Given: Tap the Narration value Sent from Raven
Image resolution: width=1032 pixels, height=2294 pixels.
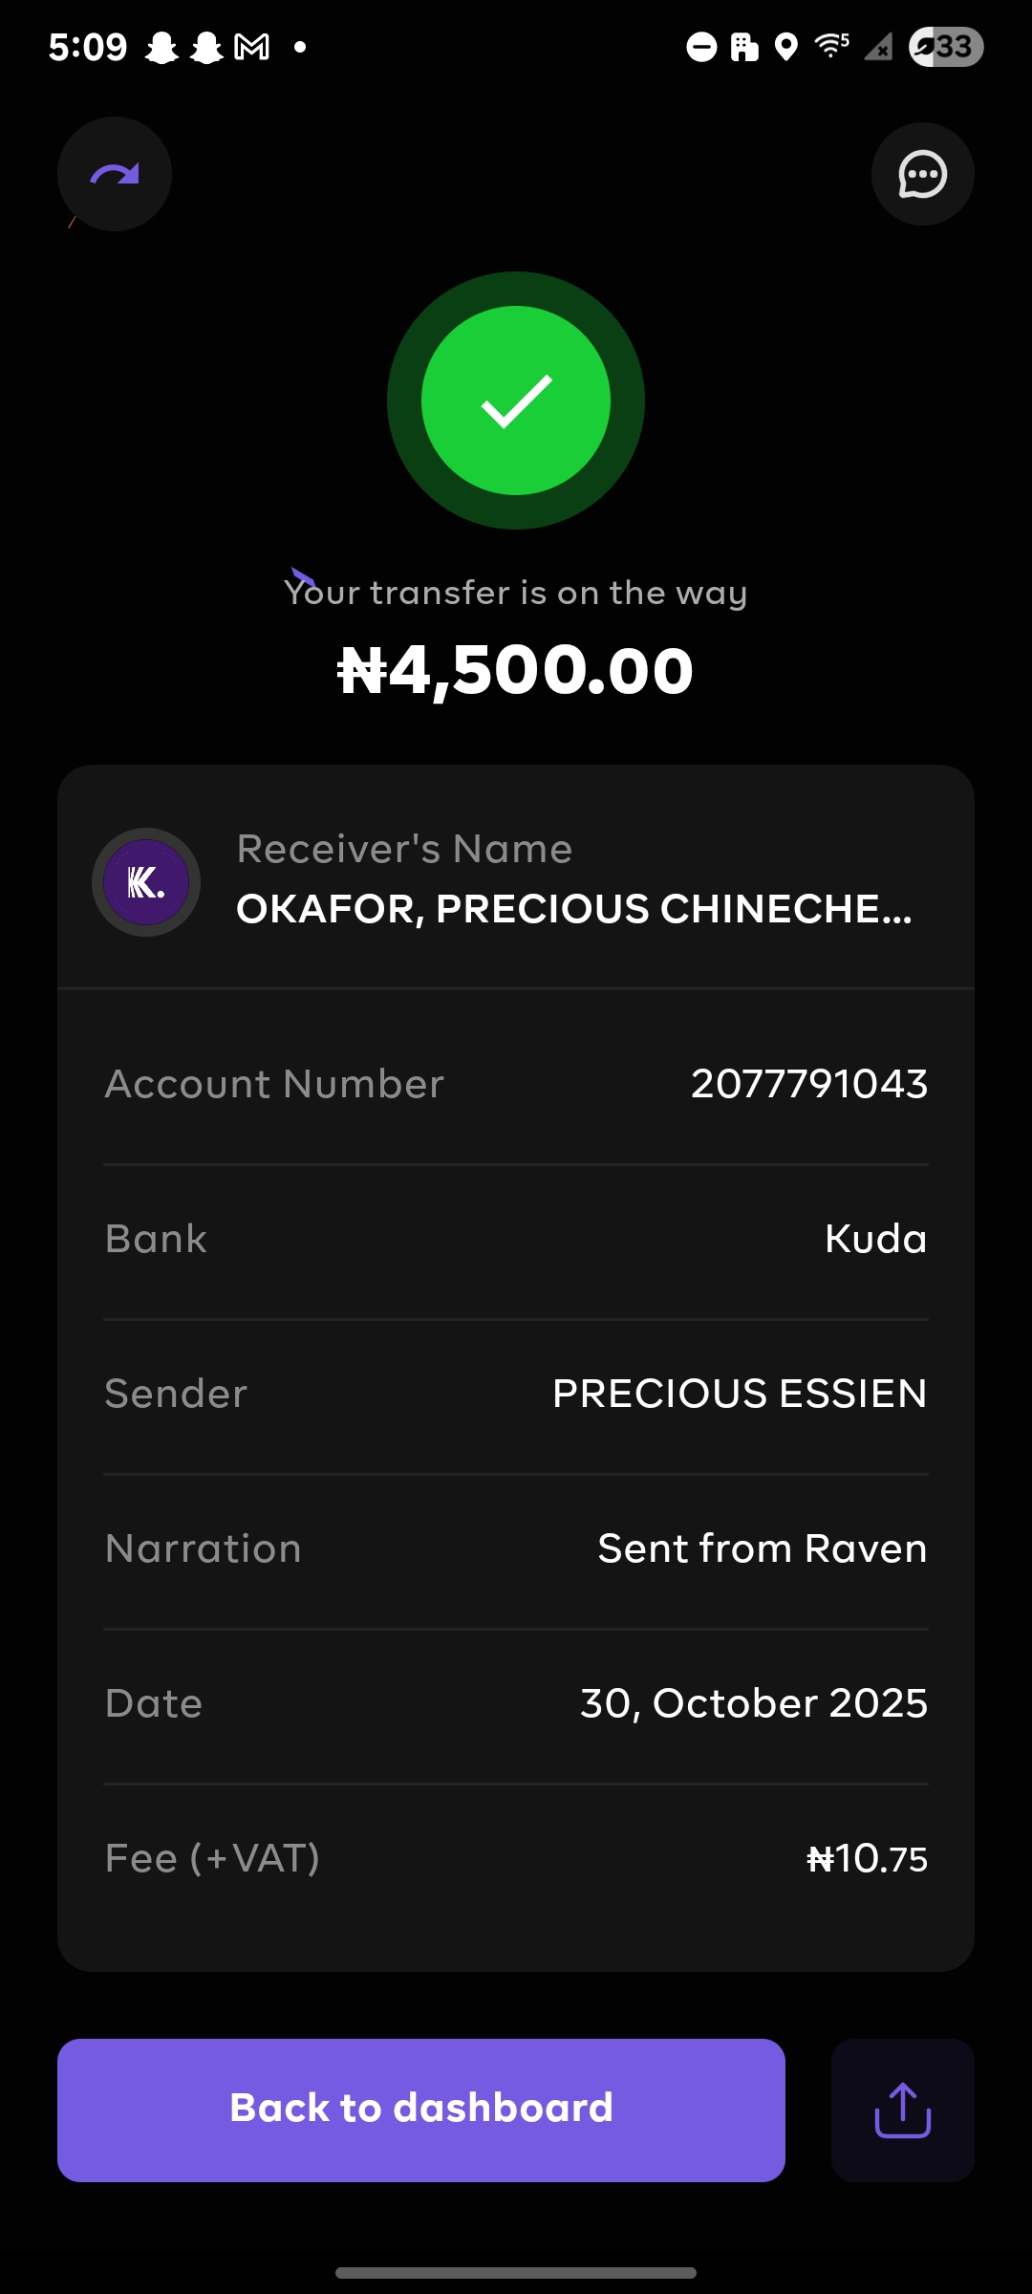Looking at the screenshot, I should tap(762, 1548).
